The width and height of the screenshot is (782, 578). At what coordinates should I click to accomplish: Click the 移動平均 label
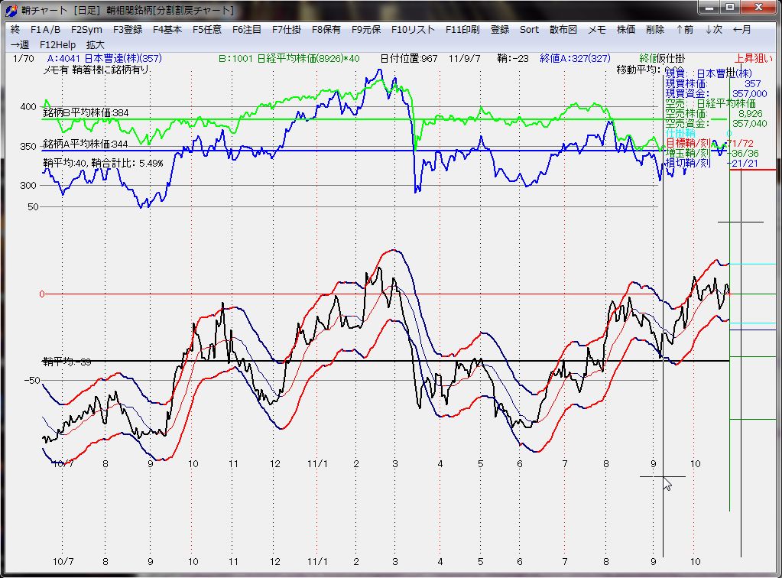(638, 70)
